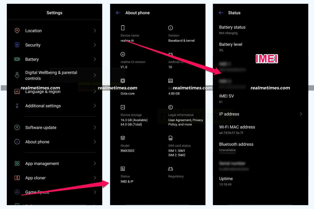Expand Location settings chevron
Viewport: 314px width, 209px height.
click(x=95, y=31)
